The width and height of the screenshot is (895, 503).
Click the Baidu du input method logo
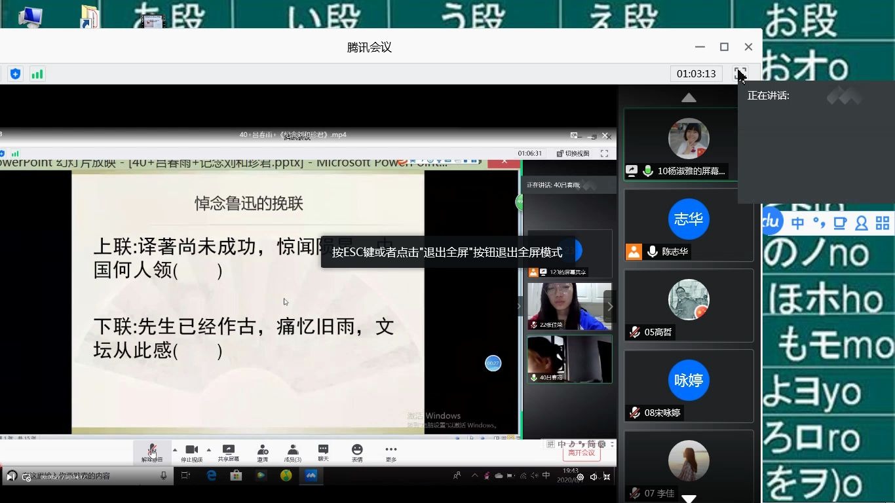coord(772,222)
